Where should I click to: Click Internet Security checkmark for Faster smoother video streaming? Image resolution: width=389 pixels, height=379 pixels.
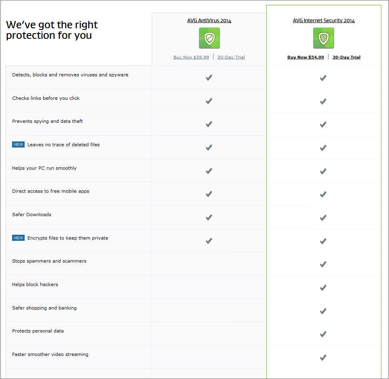(x=323, y=358)
